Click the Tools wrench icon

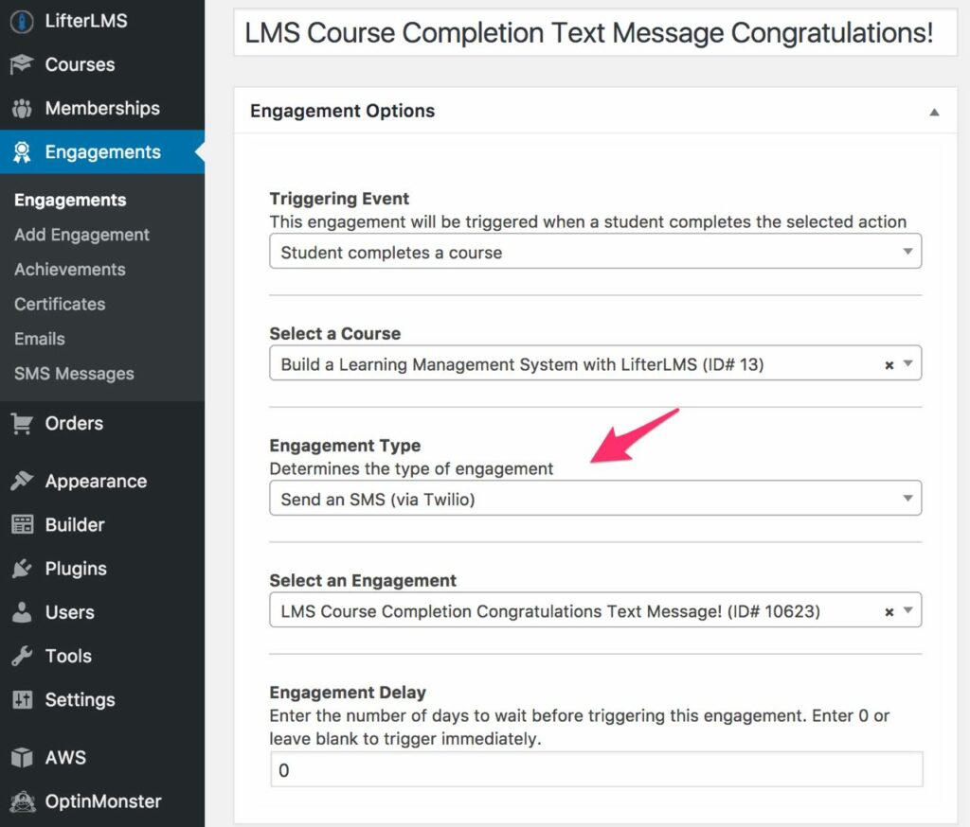pos(23,656)
